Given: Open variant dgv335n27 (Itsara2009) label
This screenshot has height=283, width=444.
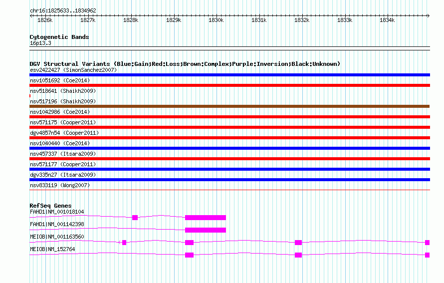Looking at the screenshot, I should tap(63, 175).
